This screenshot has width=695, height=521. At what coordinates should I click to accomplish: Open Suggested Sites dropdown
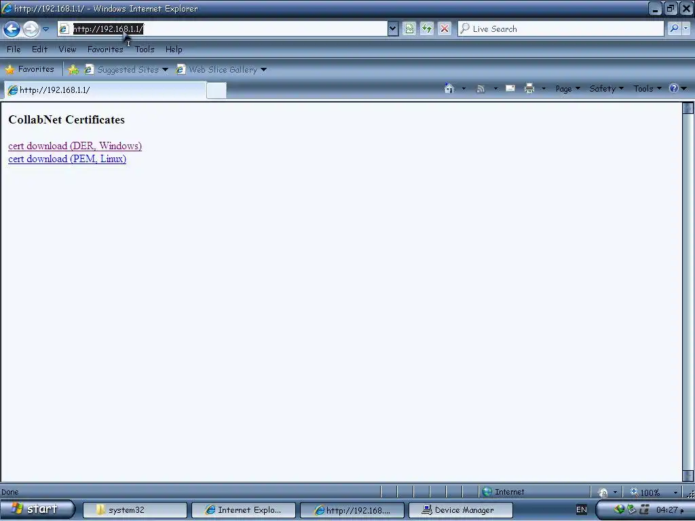pos(127,70)
